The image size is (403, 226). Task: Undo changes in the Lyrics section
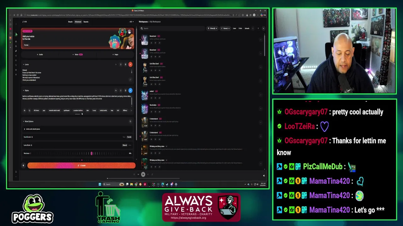[116, 65]
